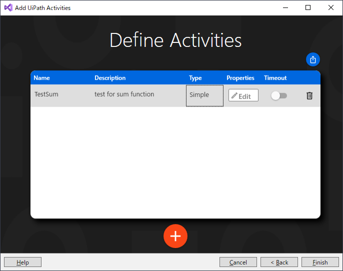Click the Name column header
Screen dimensions: 343x271
[x=41, y=78]
